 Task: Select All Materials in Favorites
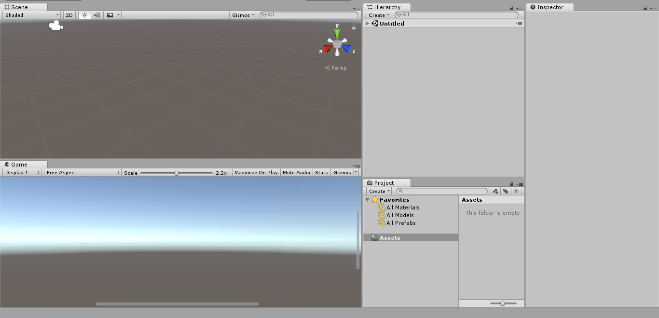[403, 207]
